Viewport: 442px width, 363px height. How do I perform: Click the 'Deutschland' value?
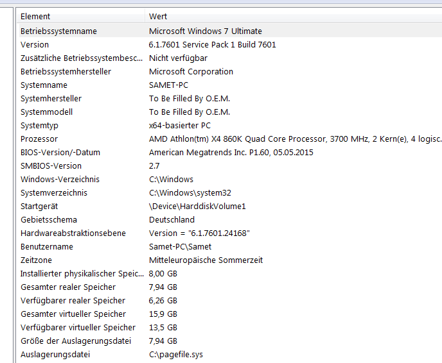pyautogui.click(x=172, y=220)
